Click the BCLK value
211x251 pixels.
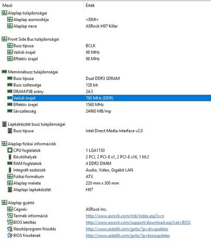[x=91, y=45]
